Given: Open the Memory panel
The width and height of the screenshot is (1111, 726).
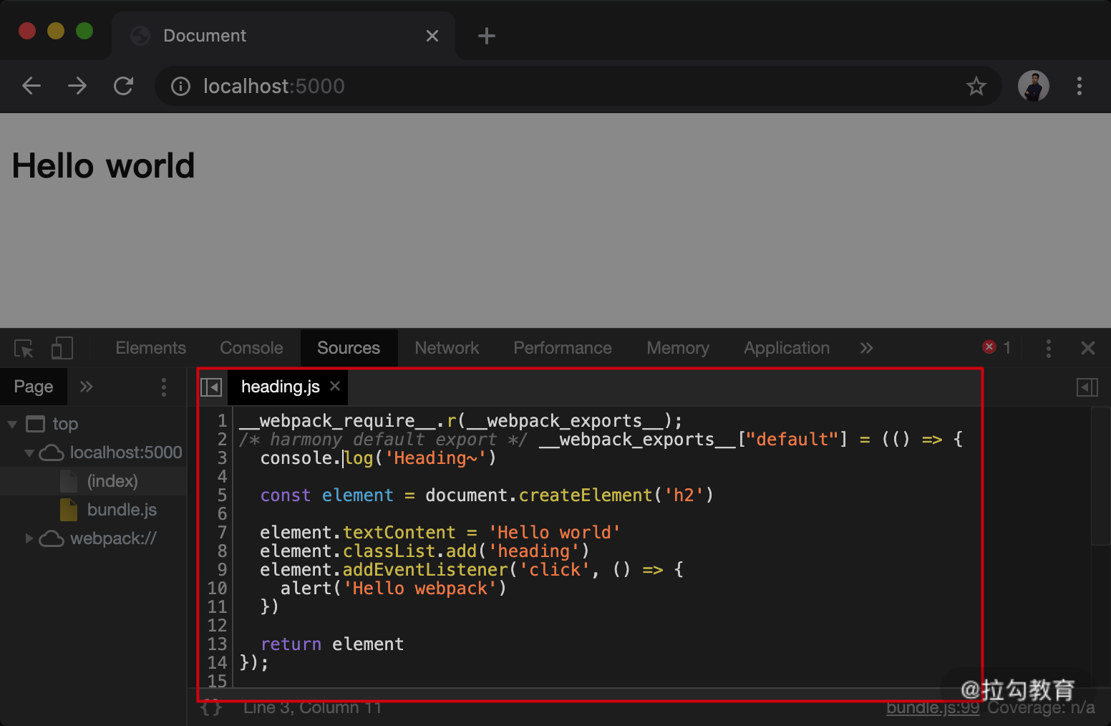Looking at the screenshot, I should click(x=678, y=348).
